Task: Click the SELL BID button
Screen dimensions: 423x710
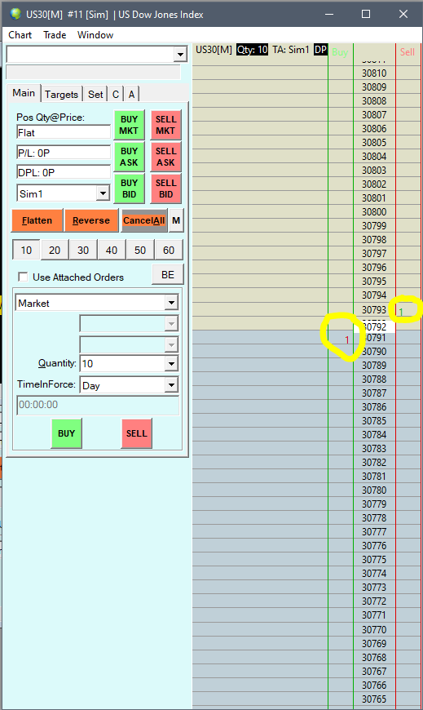Action: tap(165, 189)
